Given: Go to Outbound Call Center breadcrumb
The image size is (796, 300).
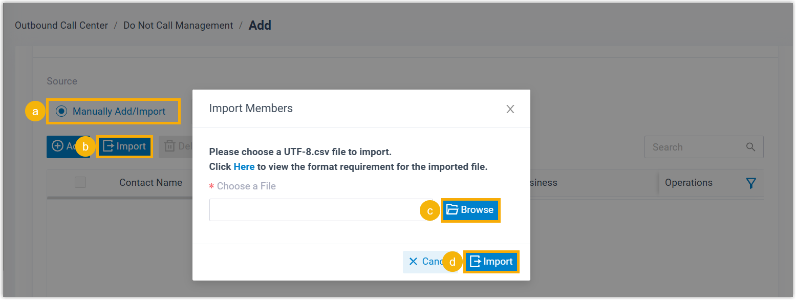Looking at the screenshot, I should 61,26.
